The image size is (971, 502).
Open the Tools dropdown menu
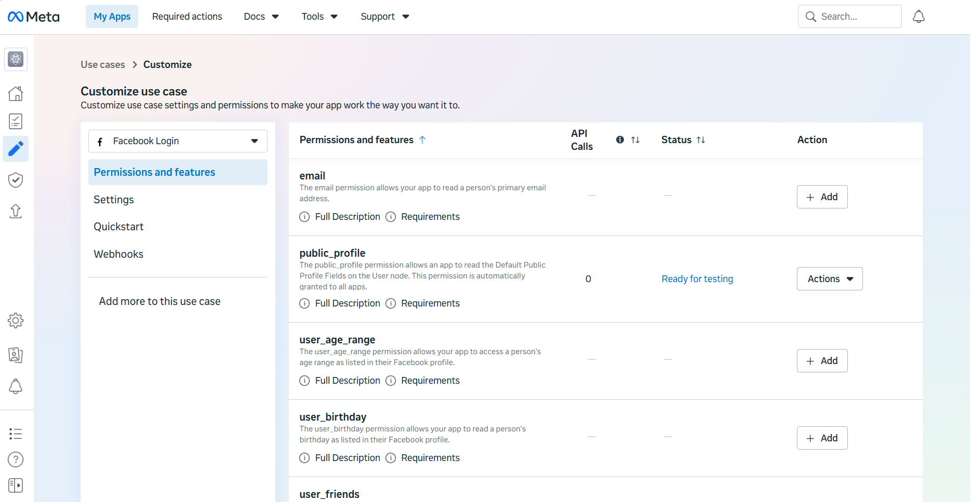(320, 17)
